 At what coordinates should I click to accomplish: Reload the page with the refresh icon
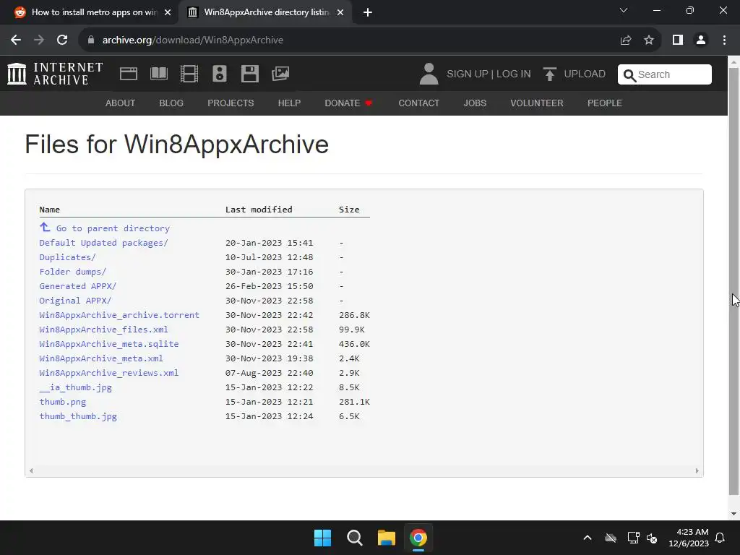point(62,40)
